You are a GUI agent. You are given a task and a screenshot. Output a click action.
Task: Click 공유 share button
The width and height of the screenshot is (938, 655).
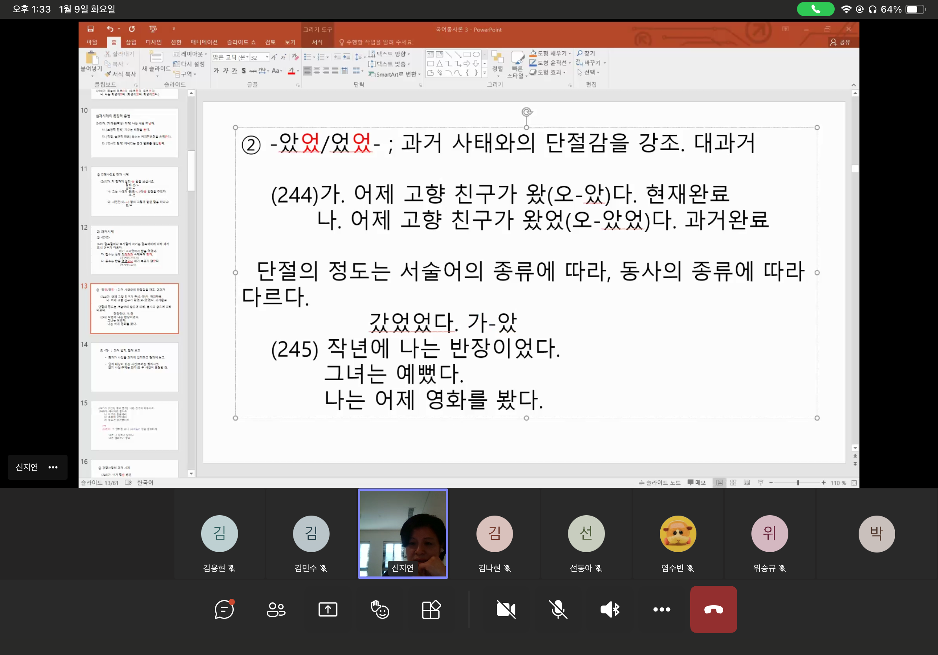click(x=840, y=42)
